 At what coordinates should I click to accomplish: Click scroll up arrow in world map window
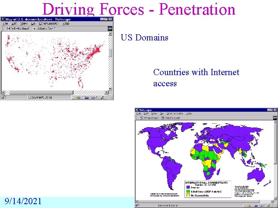coord(275,122)
